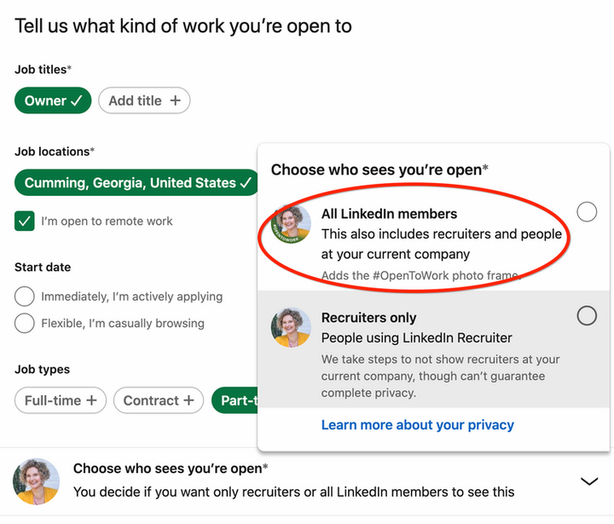614x524 pixels.
Task: Select Immediately, I'm actively applying
Action: coord(24,297)
